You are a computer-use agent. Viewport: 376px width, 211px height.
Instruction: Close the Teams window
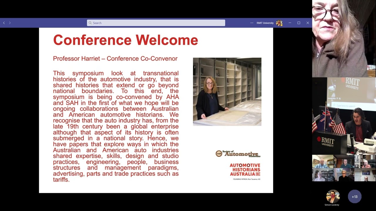click(x=308, y=23)
